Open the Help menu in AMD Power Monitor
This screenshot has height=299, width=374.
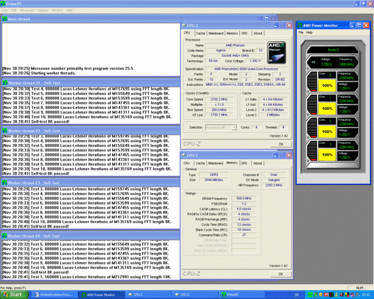pos(309,32)
